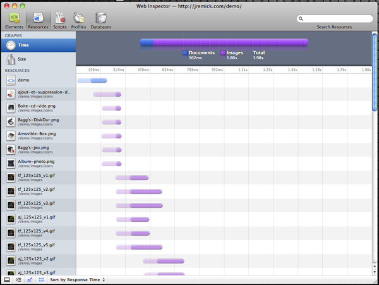
Task: Click the Boite-cd-vide.png timeline bar
Action: click(111, 108)
